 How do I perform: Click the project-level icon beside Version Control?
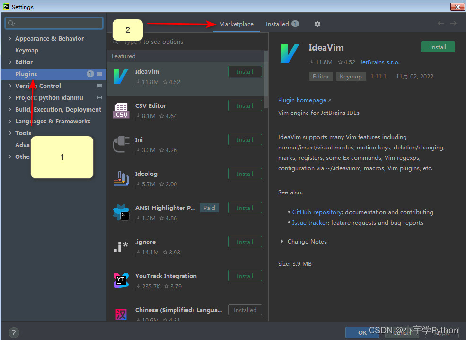(x=99, y=86)
